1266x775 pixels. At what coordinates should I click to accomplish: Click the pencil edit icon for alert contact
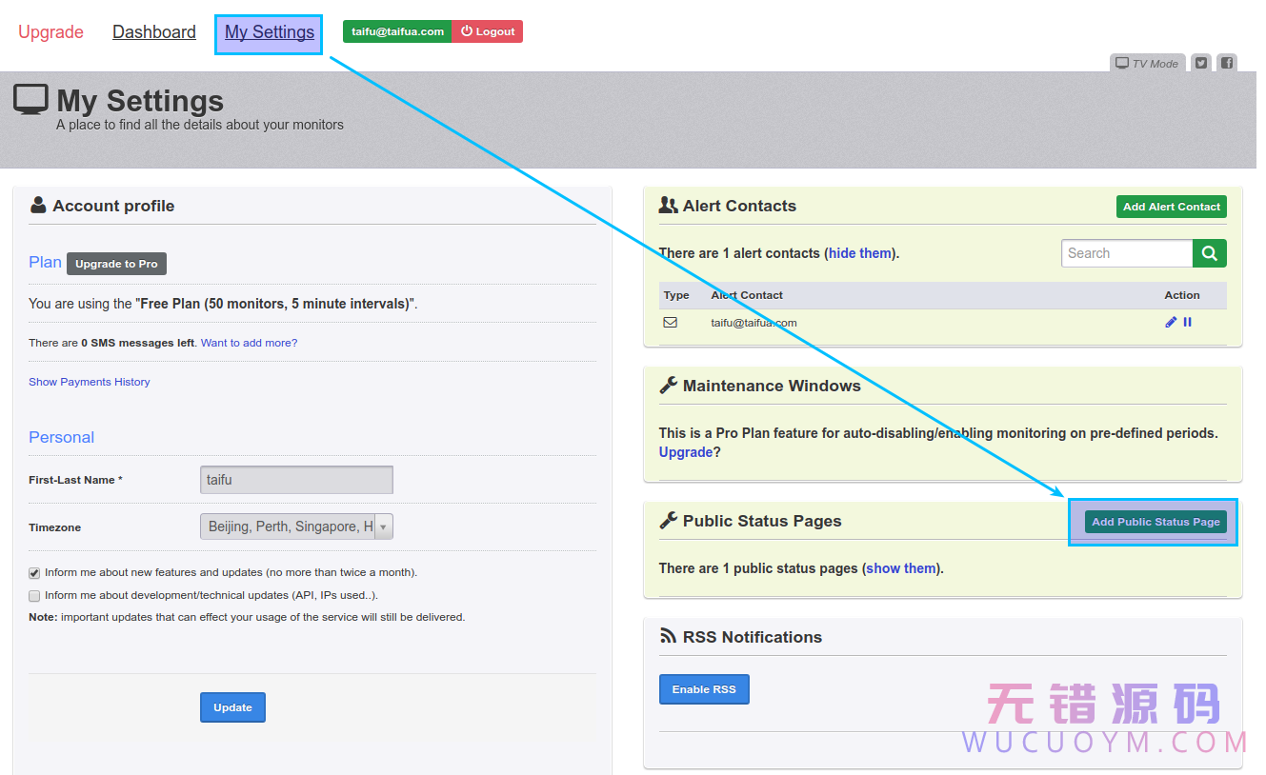[1171, 323]
